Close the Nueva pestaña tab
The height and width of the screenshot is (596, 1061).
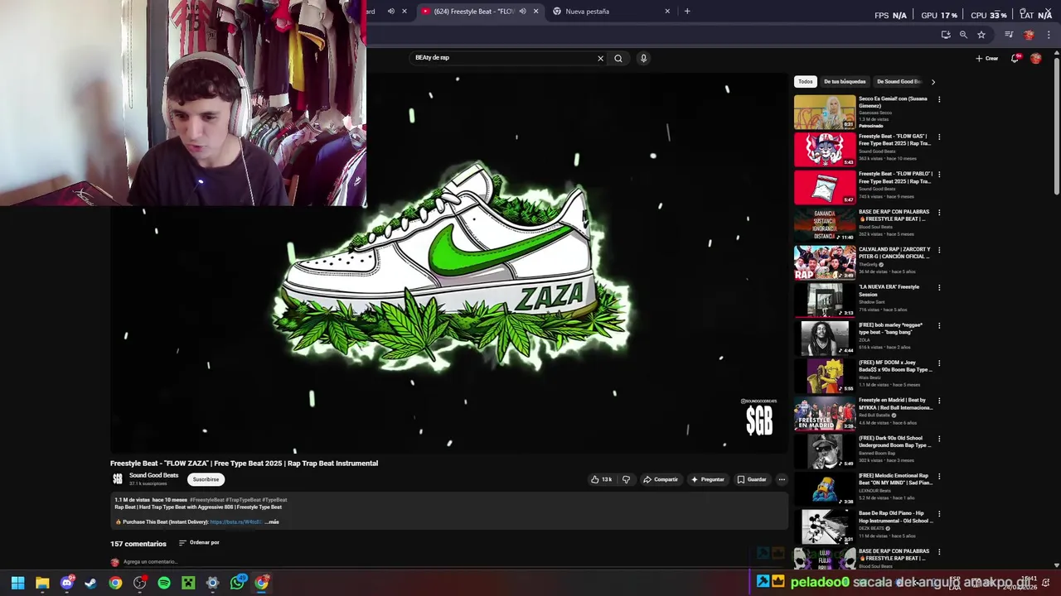667,12
